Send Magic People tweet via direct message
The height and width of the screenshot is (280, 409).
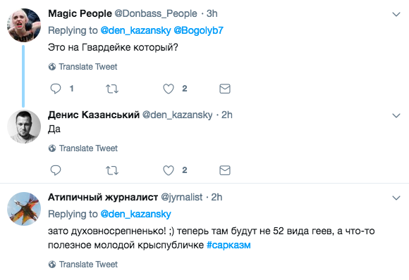[x=225, y=89]
